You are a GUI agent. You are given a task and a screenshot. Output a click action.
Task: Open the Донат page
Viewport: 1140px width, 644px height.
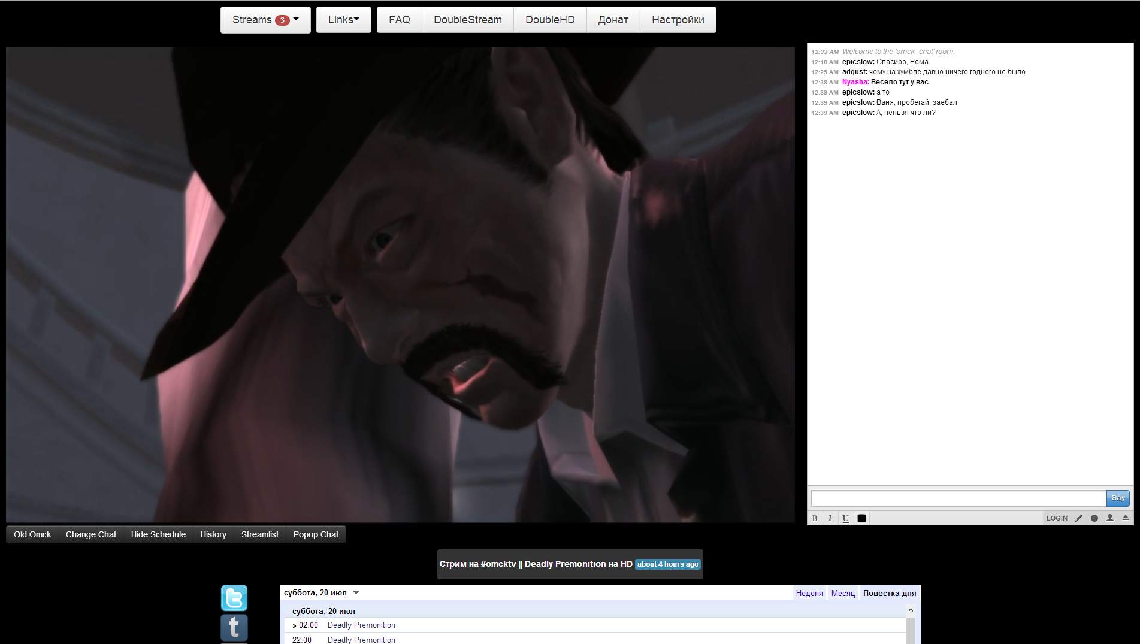click(x=613, y=20)
